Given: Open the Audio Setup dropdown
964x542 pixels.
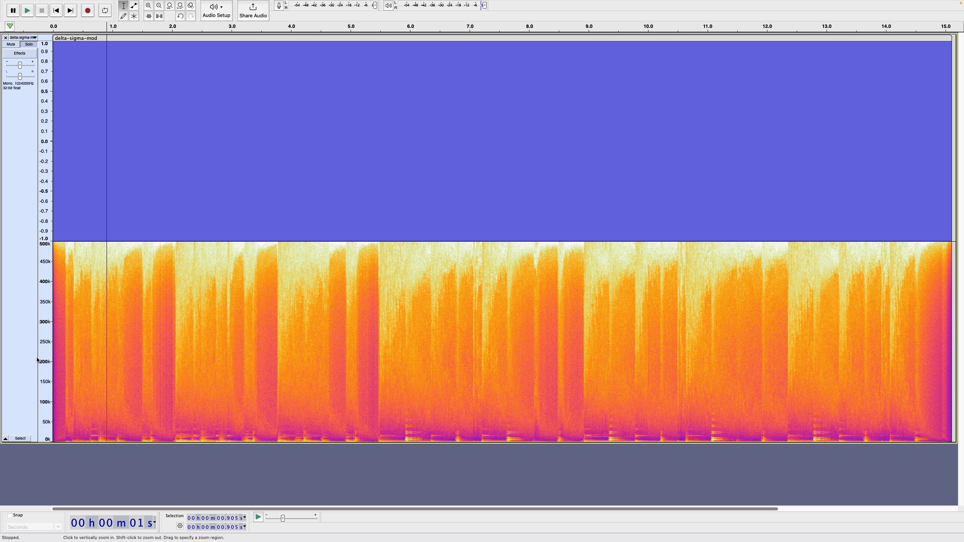Looking at the screenshot, I should [x=216, y=11].
